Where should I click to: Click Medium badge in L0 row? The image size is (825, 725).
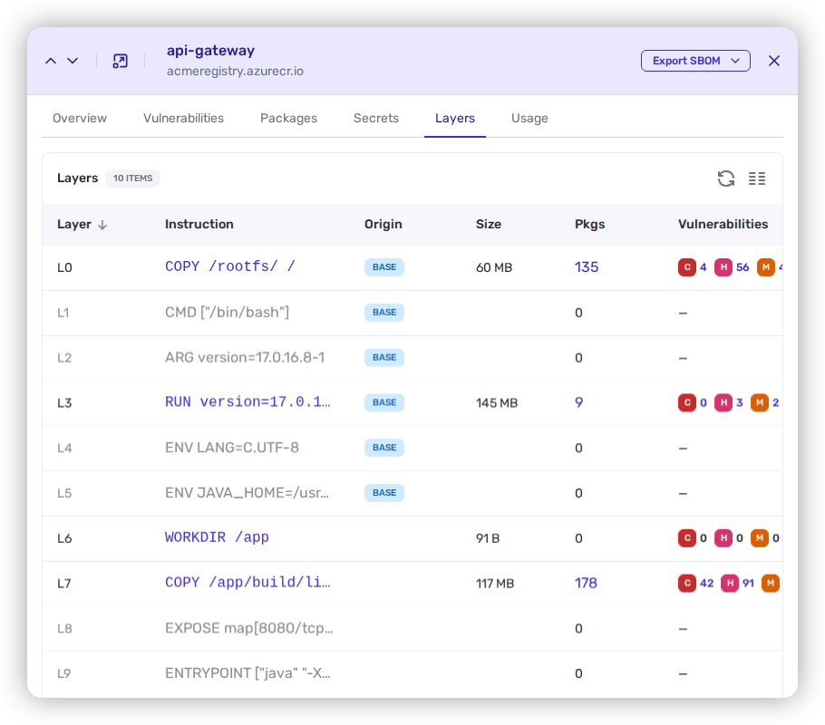click(x=765, y=267)
